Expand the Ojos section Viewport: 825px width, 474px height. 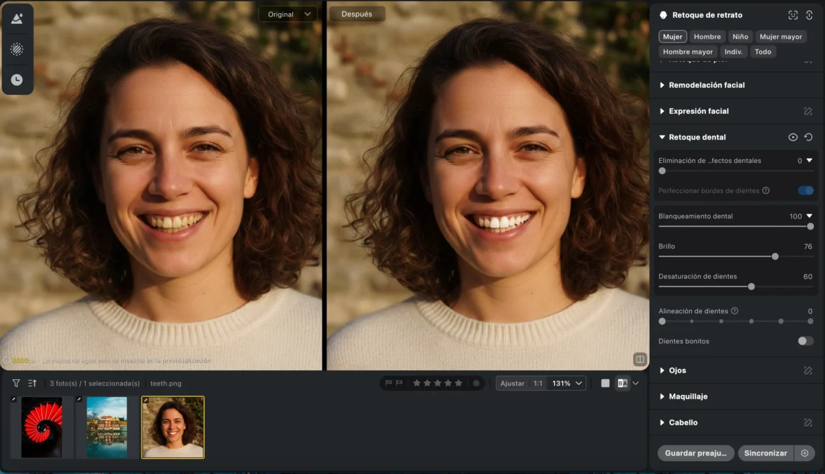click(677, 371)
